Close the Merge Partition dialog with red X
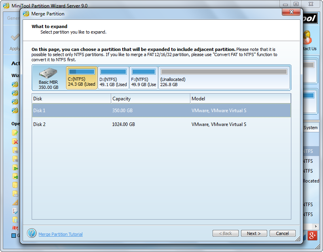Viewport: 323px width, 252px height. [291, 12]
